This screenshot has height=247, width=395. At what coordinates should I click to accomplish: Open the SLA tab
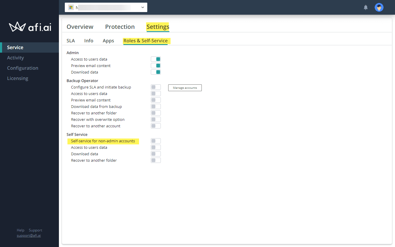pos(71,41)
